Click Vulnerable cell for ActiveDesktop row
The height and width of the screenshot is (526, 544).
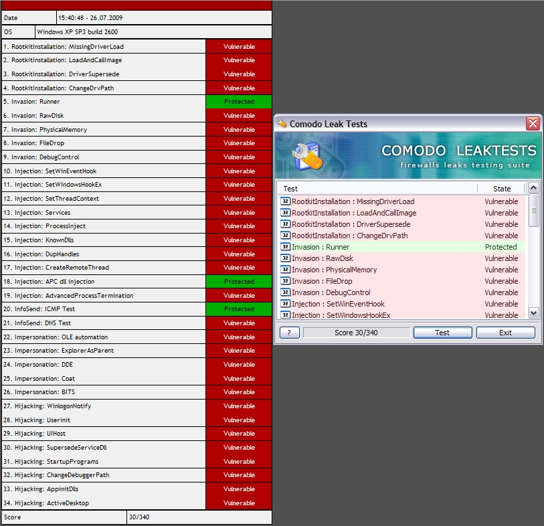[239, 503]
